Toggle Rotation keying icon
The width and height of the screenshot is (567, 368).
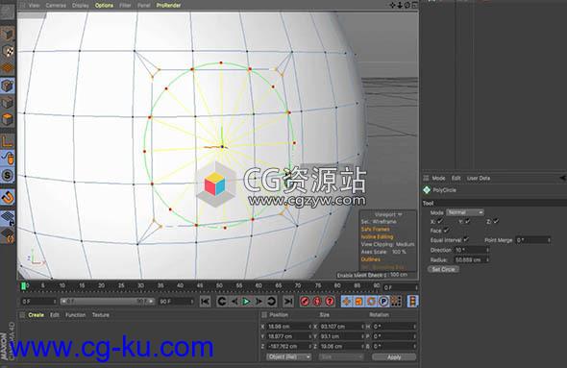pos(371,301)
